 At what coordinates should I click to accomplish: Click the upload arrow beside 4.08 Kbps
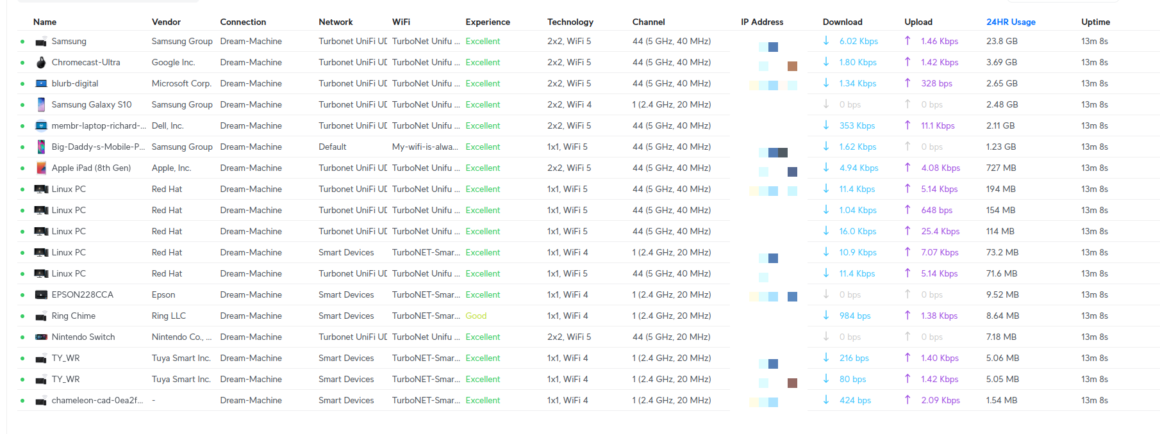tap(907, 168)
